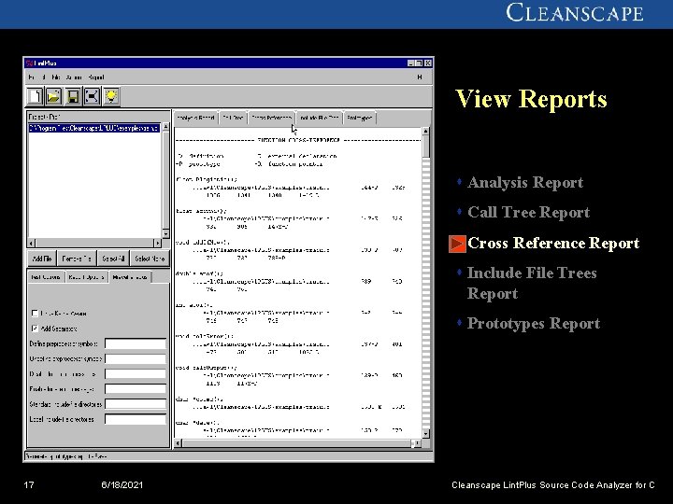Viewport: 673px width, 504px height.
Task: Click the report pane vertical scroll thumb
Action: pyautogui.click(x=425, y=147)
